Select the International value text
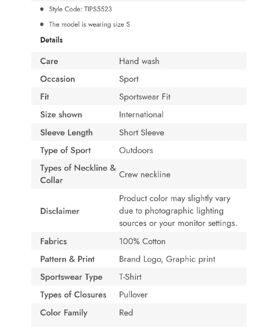This screenshot has height=330, width=278. coord(141,114)
